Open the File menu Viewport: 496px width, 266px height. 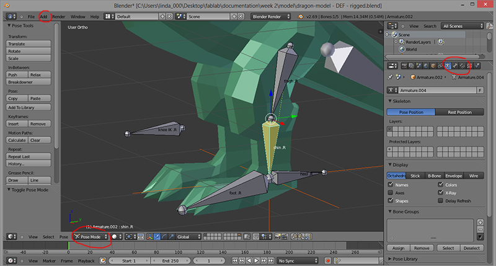tap(31, 17)
